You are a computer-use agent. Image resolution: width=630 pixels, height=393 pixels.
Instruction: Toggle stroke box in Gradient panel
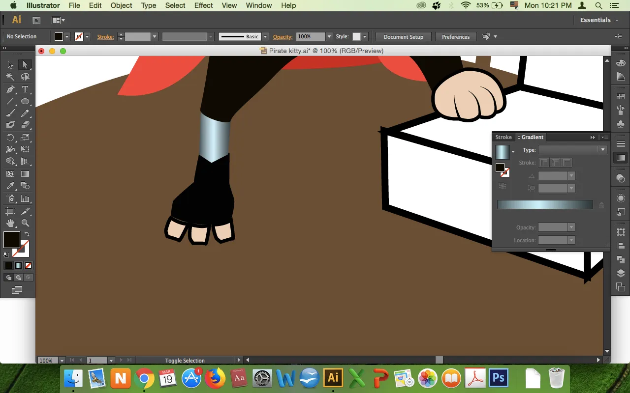point(505,172)
